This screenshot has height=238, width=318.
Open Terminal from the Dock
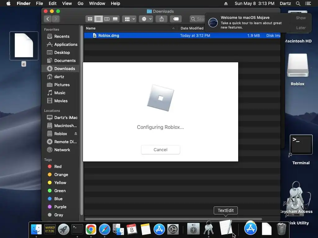coord(77,229)
